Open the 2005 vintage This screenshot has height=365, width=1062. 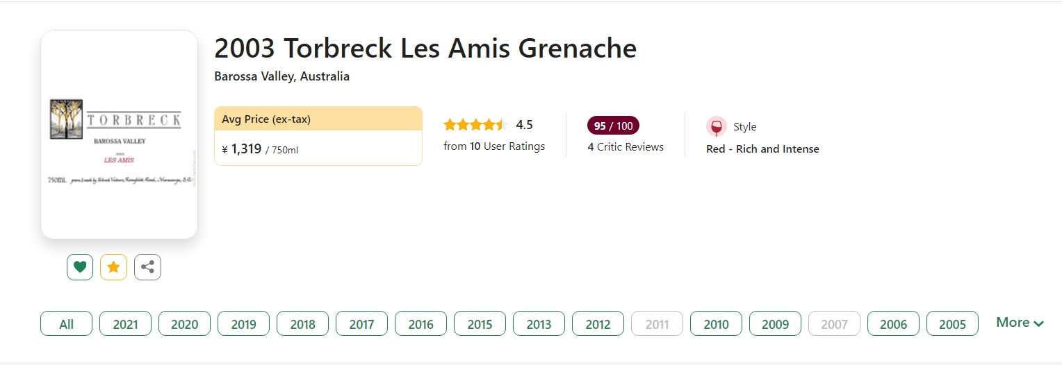click(x=952, y=324)
